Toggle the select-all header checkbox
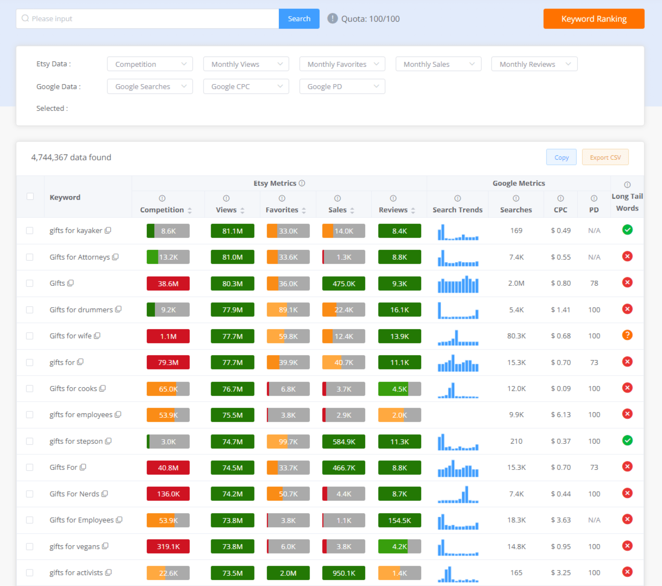662x586 pixels. click(x=30, y=196)
